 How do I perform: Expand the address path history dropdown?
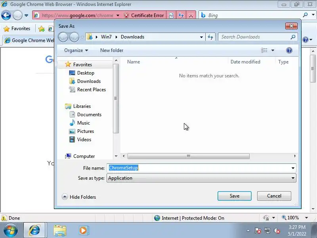(201, 37)
